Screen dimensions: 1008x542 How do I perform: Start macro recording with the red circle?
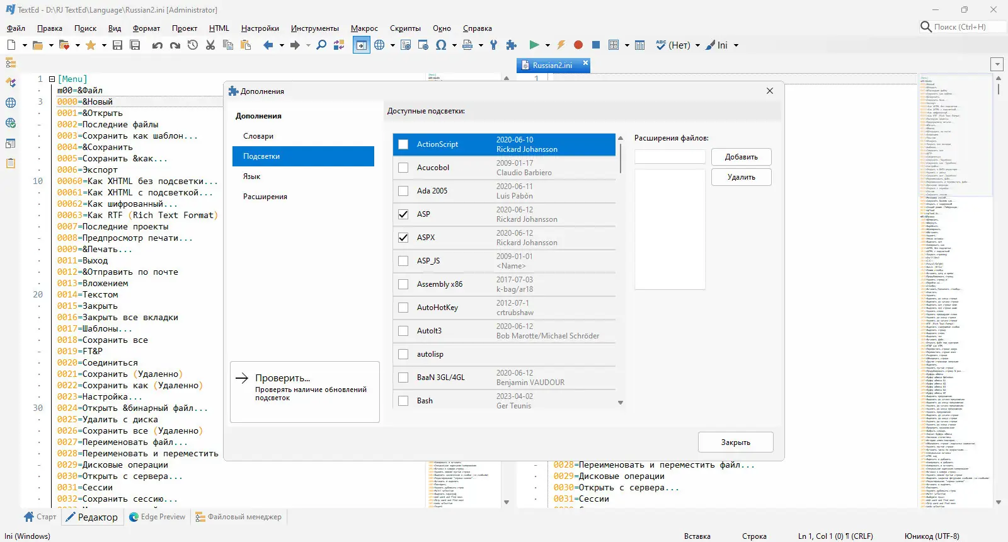(578, 45)
